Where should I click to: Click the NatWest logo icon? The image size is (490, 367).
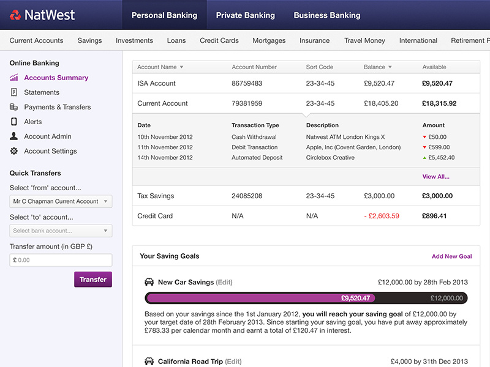[15, 15]
